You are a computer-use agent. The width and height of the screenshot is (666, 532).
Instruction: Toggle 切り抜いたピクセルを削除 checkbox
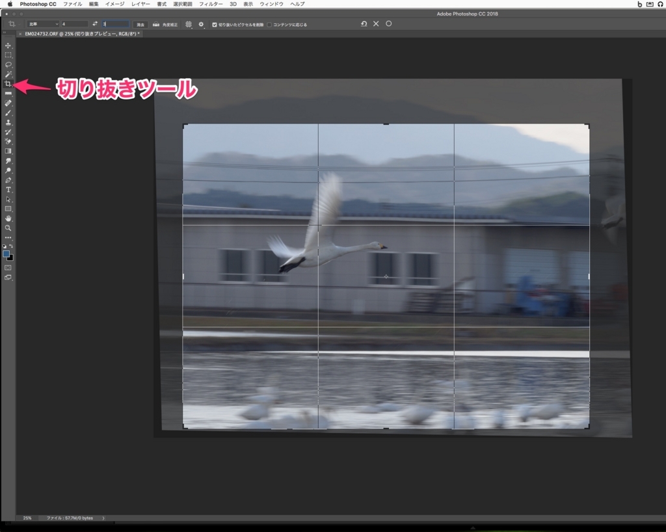pyautogui.click(x=215, y=25)
